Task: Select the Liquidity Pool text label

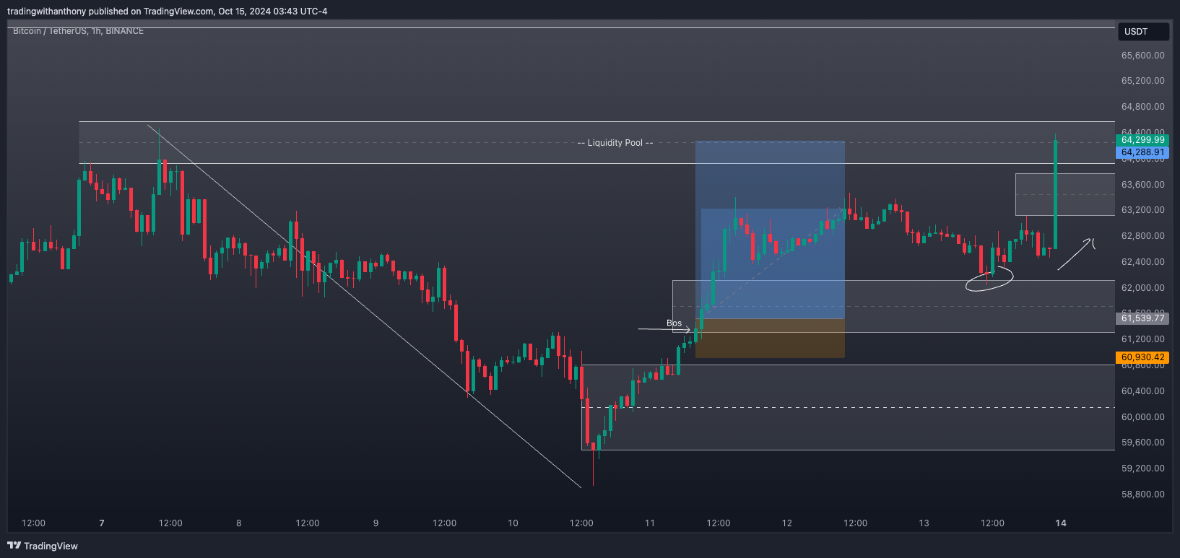Action: click(x=615, y=143)
